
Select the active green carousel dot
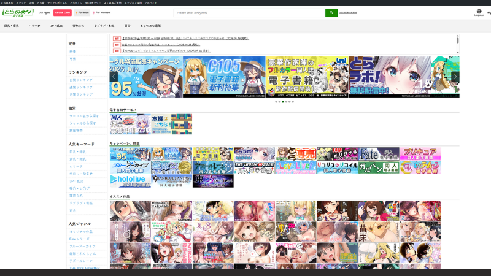coord(283,102)
